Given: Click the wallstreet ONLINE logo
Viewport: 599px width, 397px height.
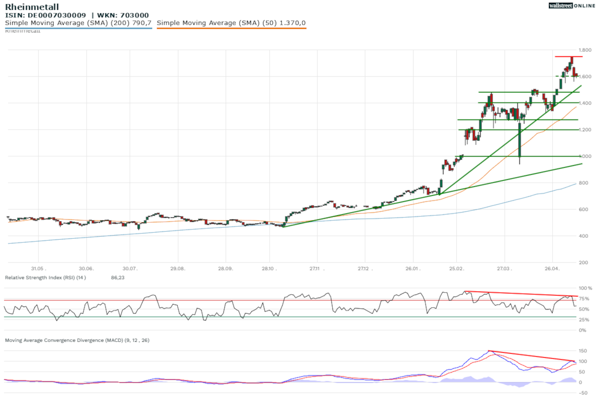Looking at the screenshot, I should (572, 5).
